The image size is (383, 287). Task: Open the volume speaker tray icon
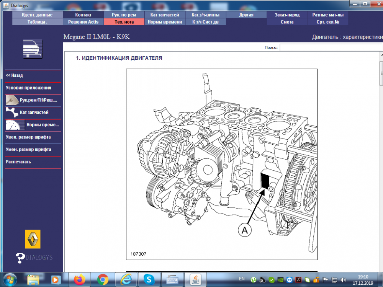click(344, 280)
